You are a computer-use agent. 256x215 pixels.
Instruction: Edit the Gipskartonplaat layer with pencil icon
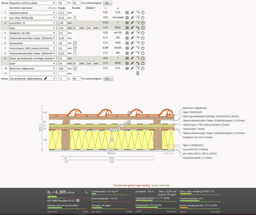pyautogui.click(x=132, y=12)
